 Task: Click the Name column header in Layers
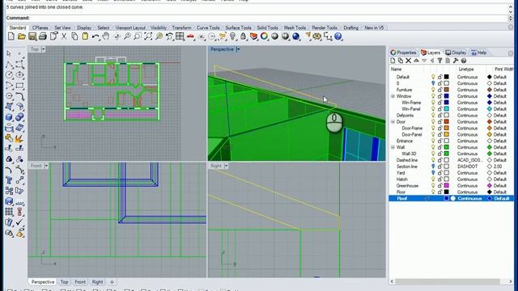(x=397, y=70)
